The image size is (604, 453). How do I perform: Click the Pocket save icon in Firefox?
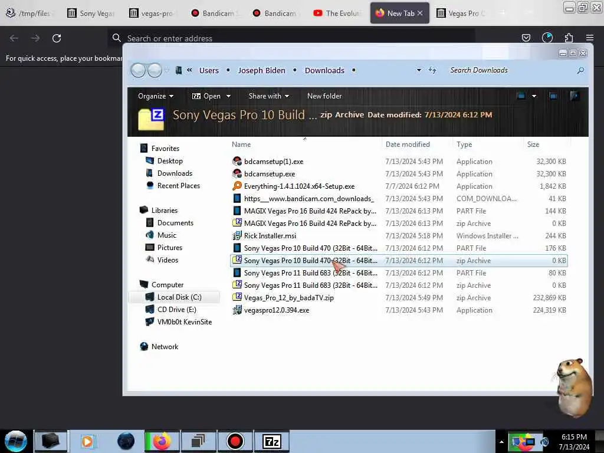[x=526, y=38]
